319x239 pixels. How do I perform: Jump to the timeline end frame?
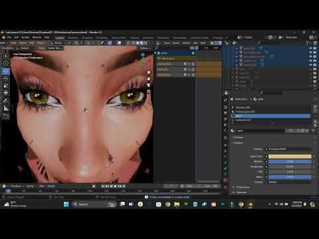124,186
